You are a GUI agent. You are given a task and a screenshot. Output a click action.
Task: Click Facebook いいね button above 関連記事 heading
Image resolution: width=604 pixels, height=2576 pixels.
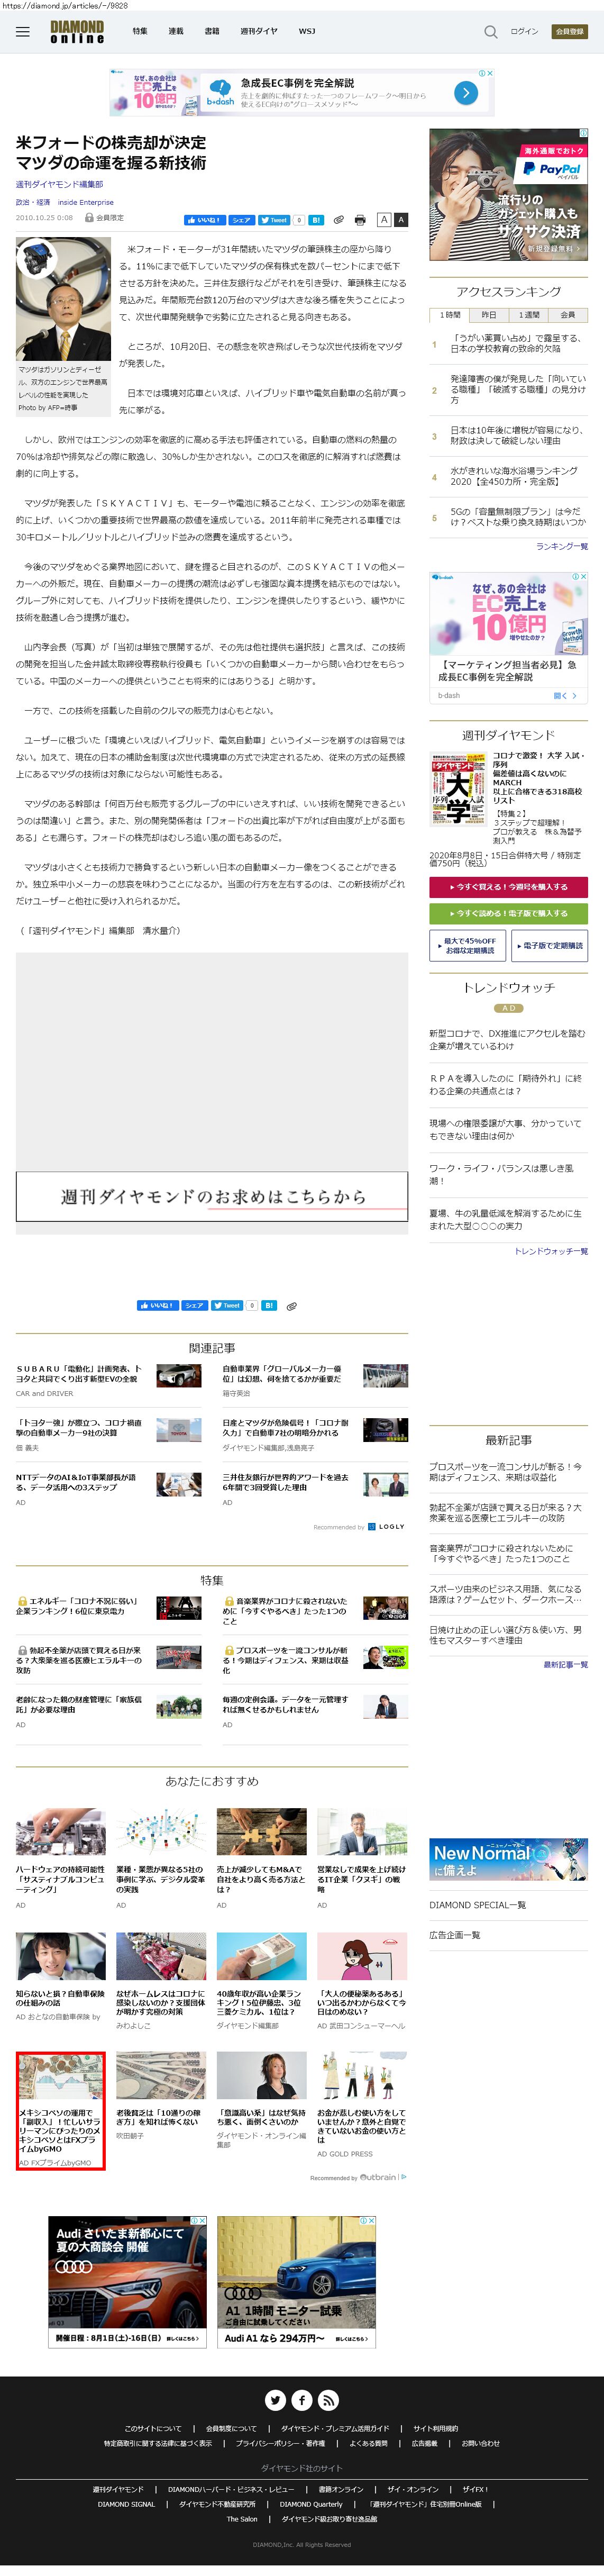[x=157, y=1305]
